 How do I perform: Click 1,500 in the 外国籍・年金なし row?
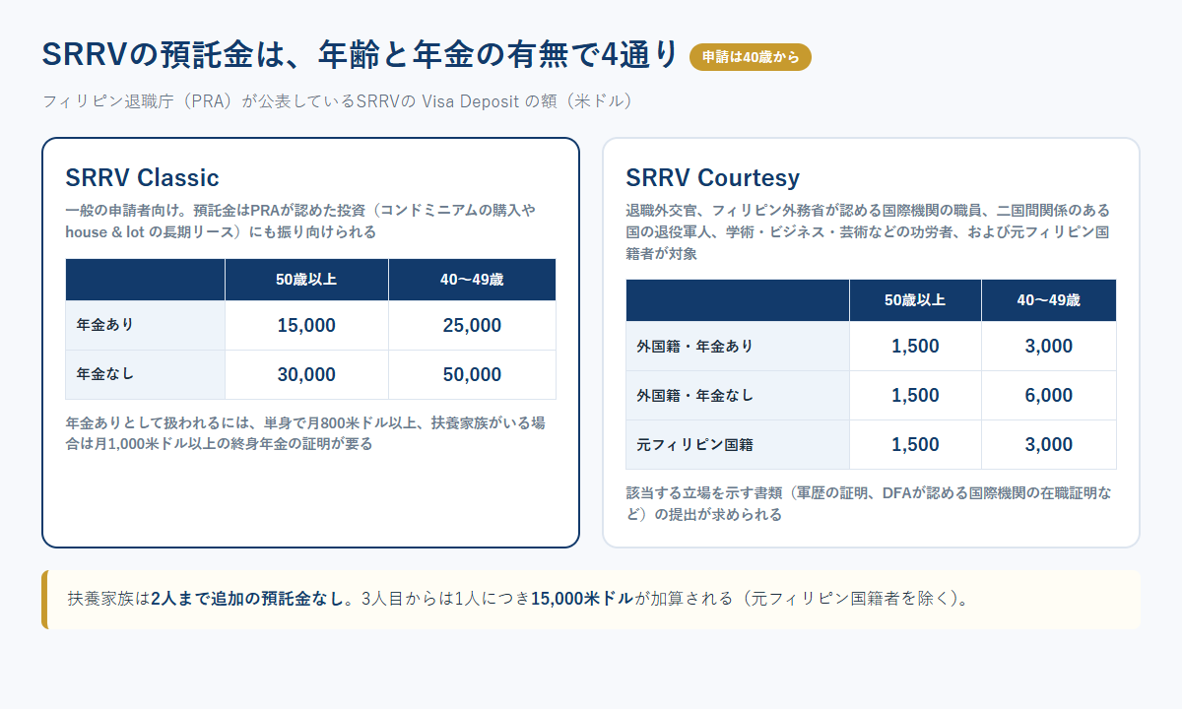(915, 395)
